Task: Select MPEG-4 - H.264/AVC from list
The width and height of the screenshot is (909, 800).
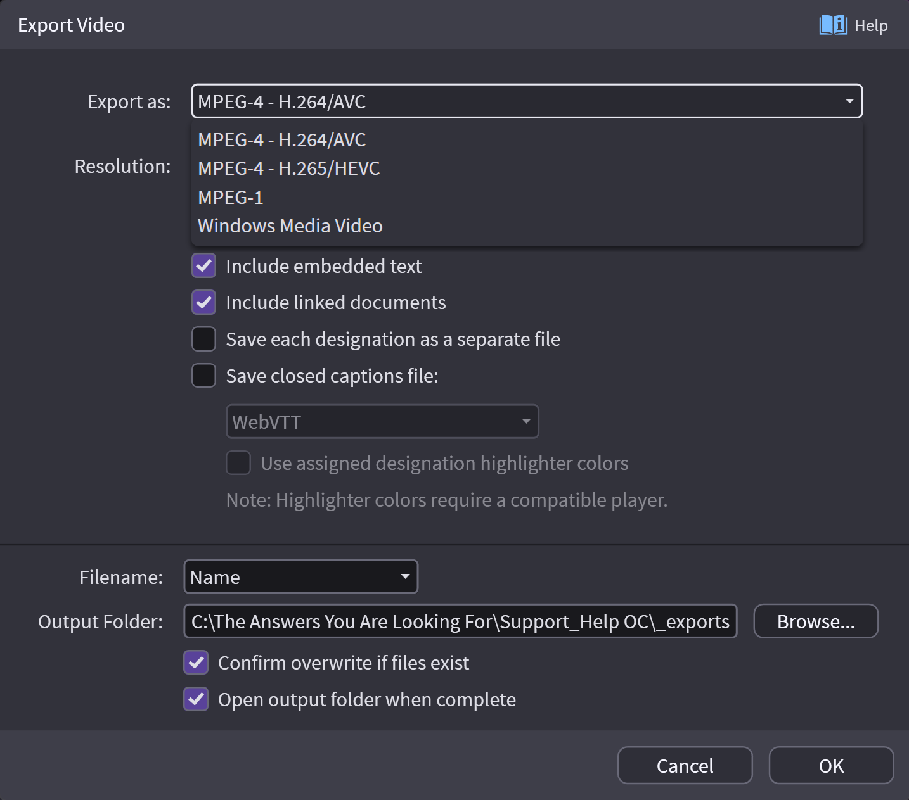Action: 282,140
